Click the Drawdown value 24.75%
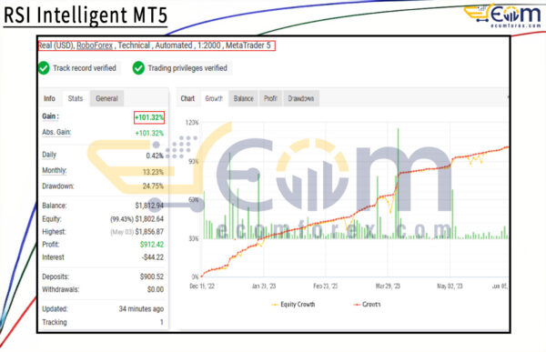 pyautogui.click(x=153, y=186)
